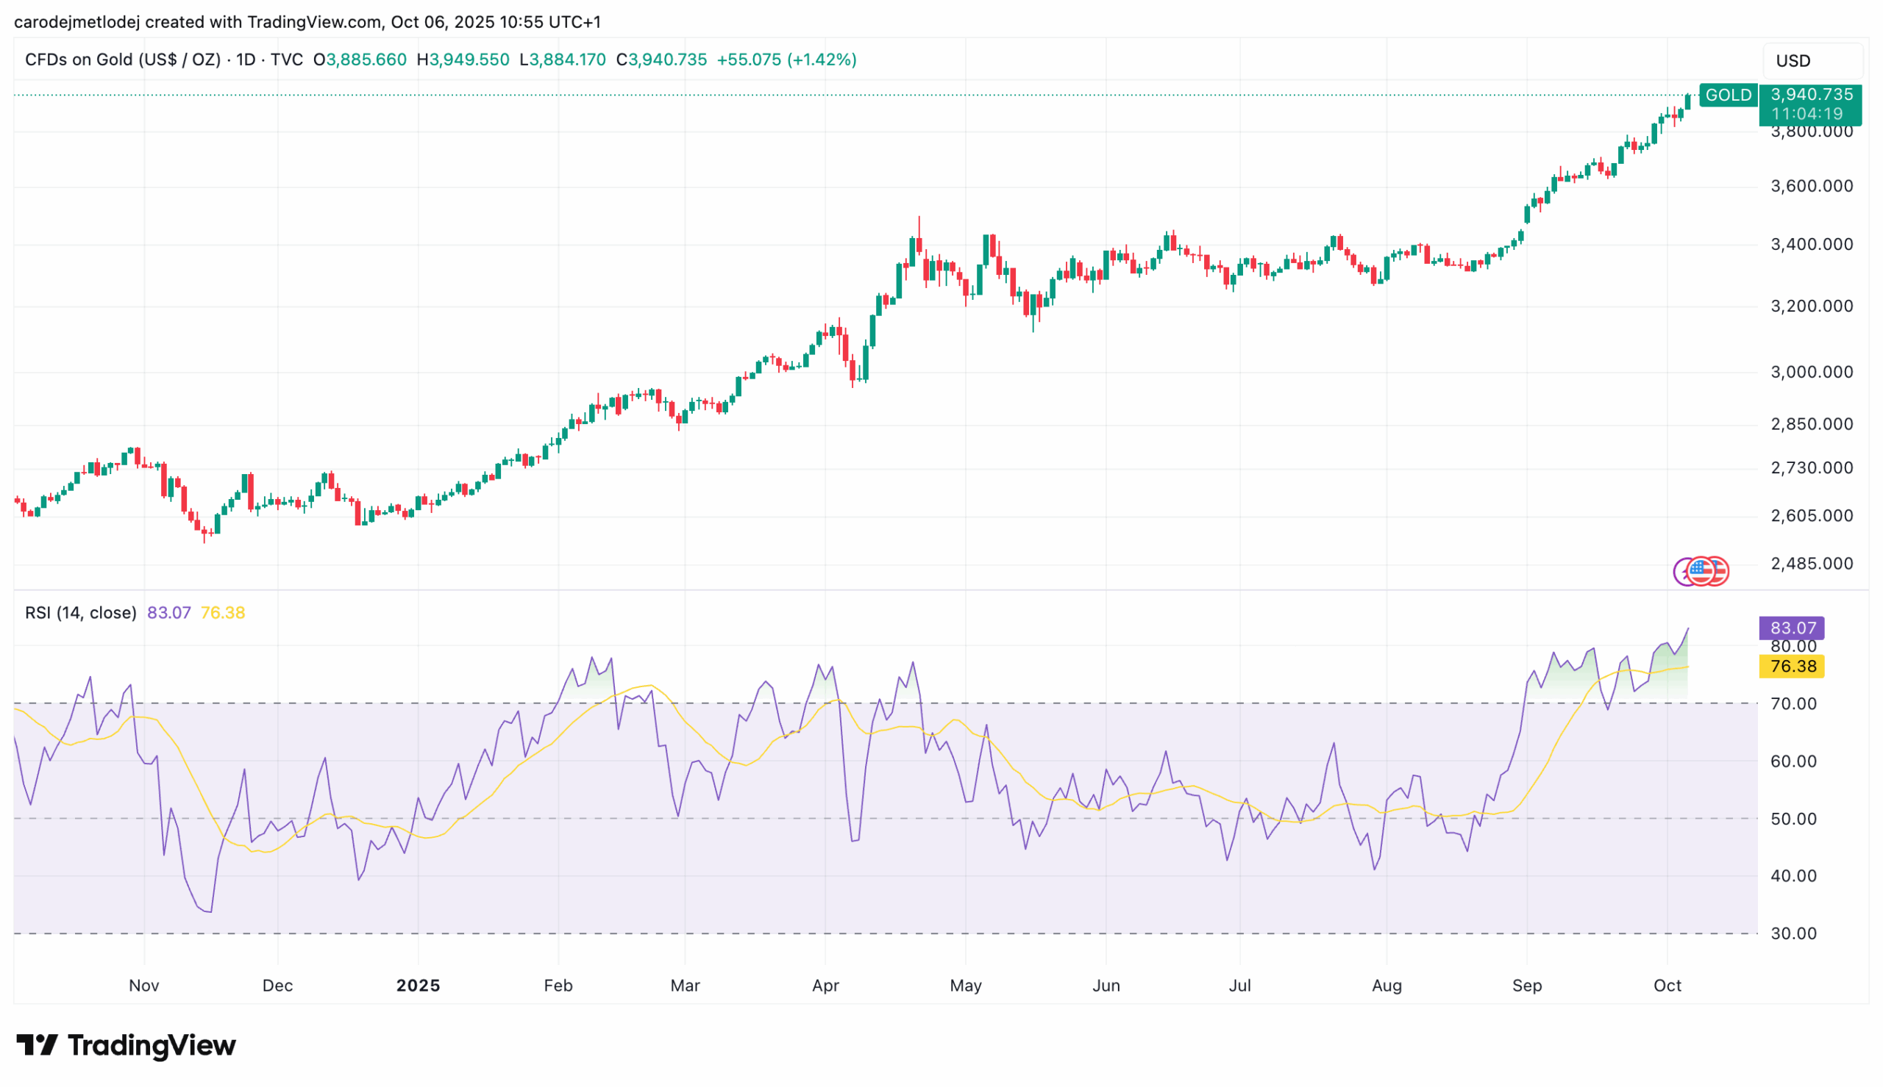Click the Aug label on time axis
Image resolution: width=1883 pixels, height=1087 pixels.
[1387, 986]
